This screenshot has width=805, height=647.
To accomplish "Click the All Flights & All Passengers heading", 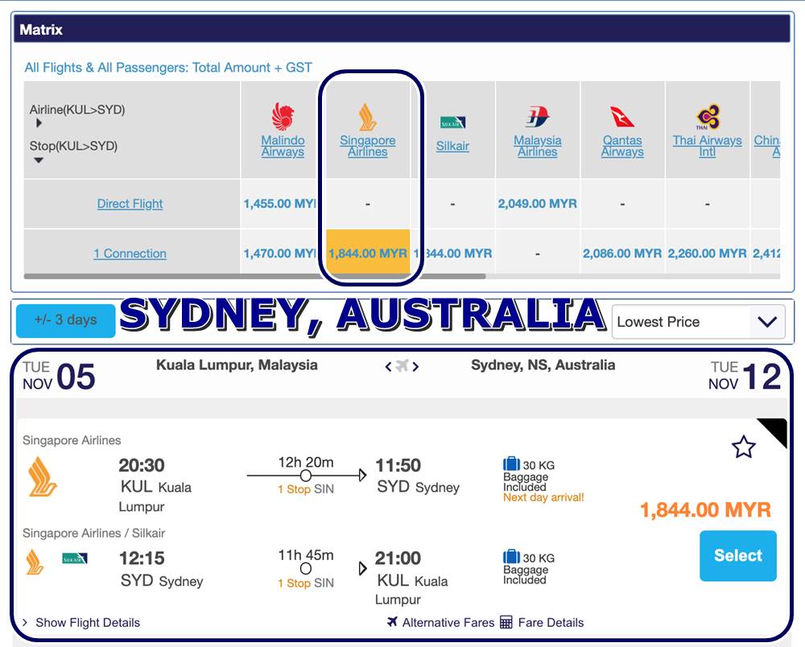I will pyautogui.click(x=168, y=68).
